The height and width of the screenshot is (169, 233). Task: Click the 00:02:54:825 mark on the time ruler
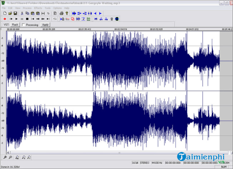click(x=122, y=29)
